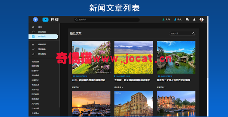Select 搞笑开心 category
The width and height of the screenshot is (228, 117).
[35, 104]
